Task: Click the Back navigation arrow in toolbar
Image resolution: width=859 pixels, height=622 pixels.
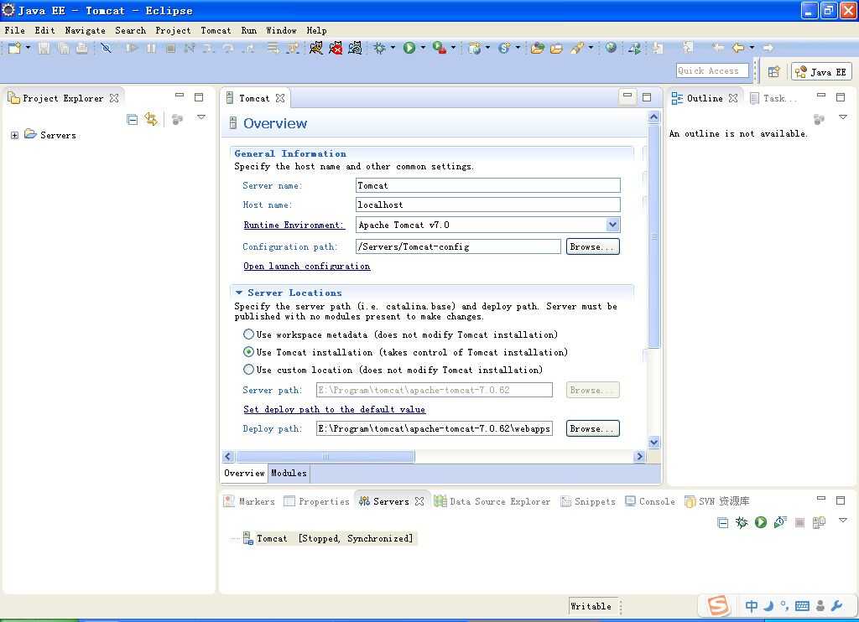Action: point(738,48)
